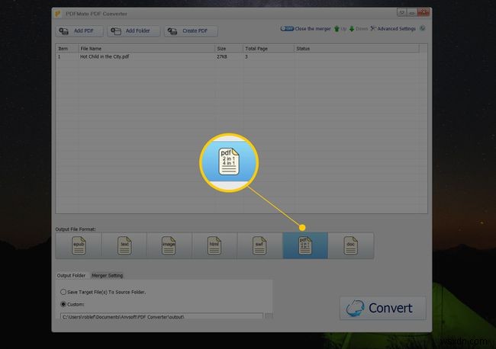Select the Hot Child in the City.pdf row
The image size is (496, 349).
click(237, 57)
